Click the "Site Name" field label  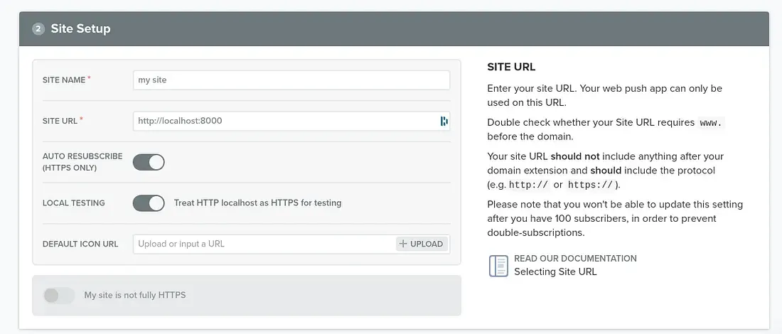click(x=64, y=80)
